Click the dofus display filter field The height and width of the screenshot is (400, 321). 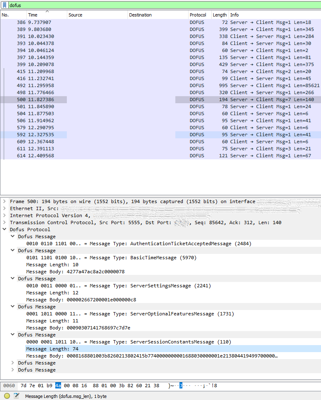click(x=165, y=5)
